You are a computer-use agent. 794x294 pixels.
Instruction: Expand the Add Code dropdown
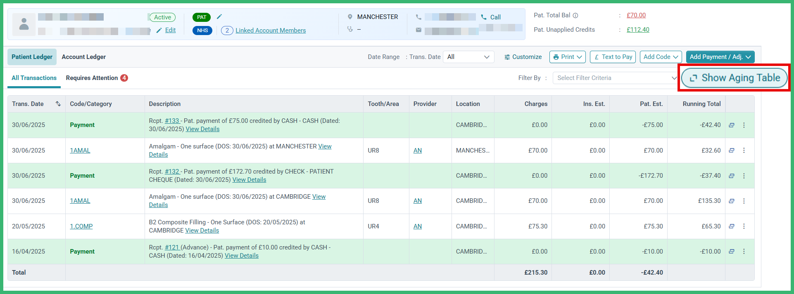coord(661,57)
